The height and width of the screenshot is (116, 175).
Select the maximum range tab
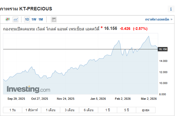point(145,110)
